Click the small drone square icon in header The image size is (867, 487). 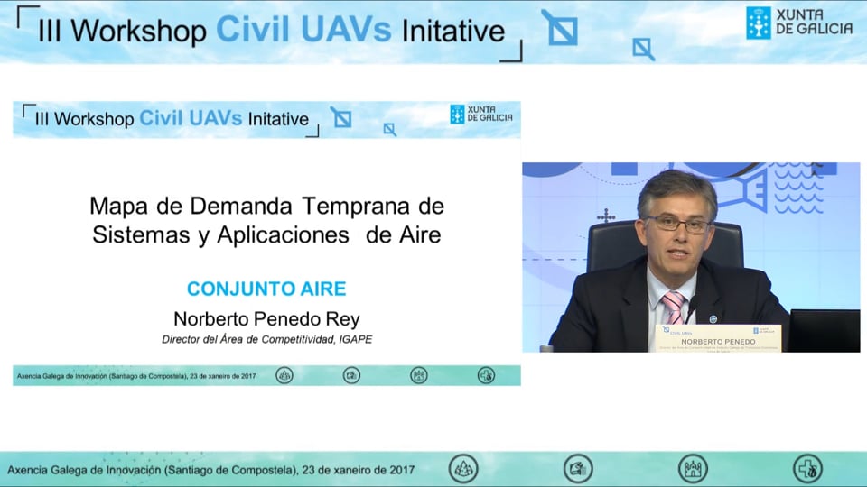click(x=643, y=48)
